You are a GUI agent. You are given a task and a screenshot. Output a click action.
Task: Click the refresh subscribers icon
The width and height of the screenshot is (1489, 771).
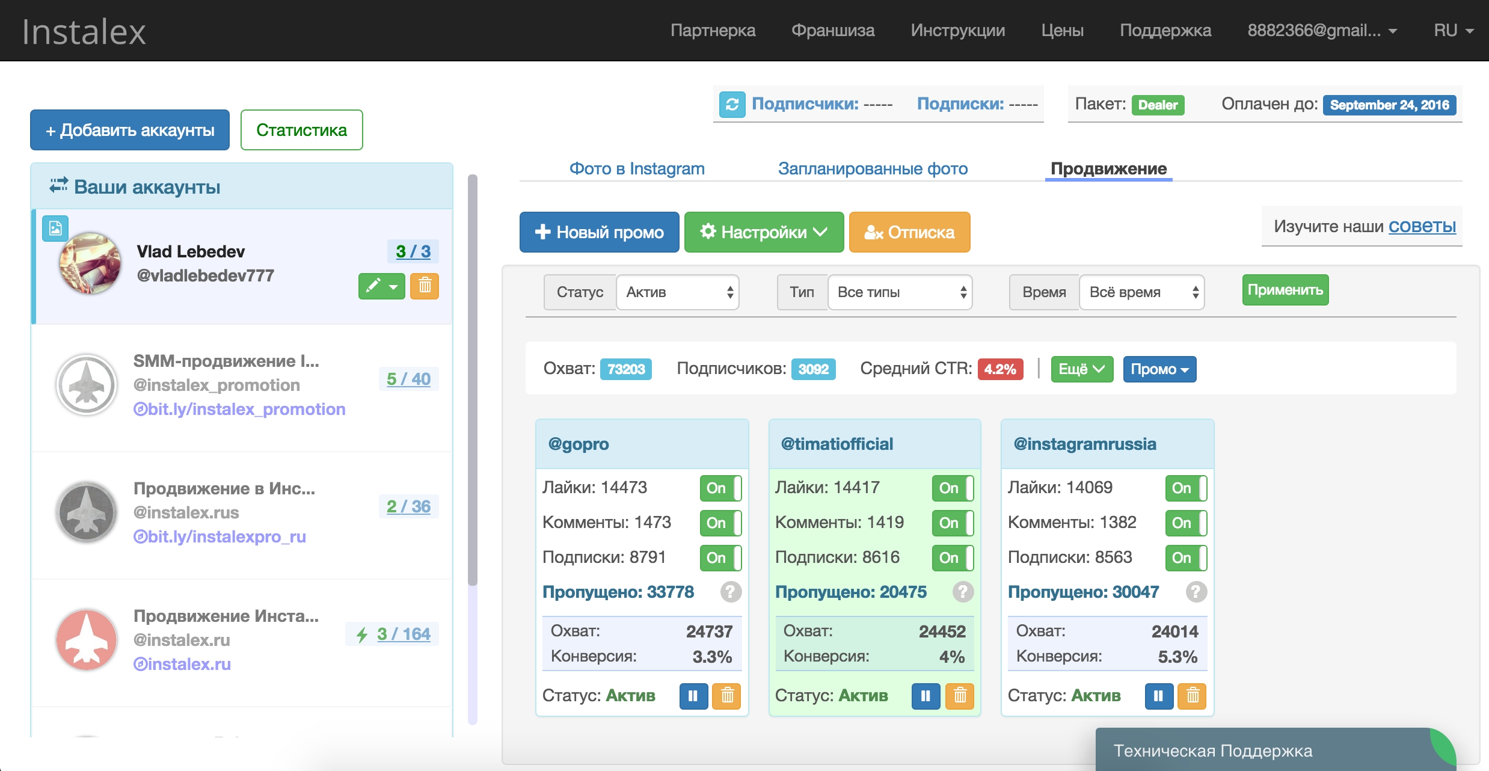click(732, 105)
